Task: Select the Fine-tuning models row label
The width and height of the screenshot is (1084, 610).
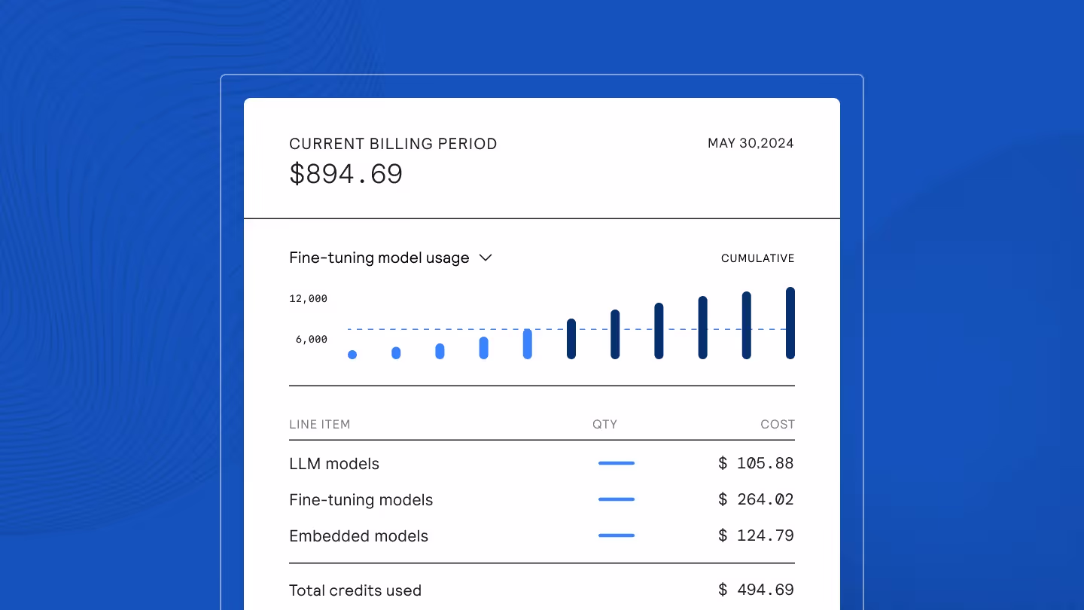Action: point(361,500)
